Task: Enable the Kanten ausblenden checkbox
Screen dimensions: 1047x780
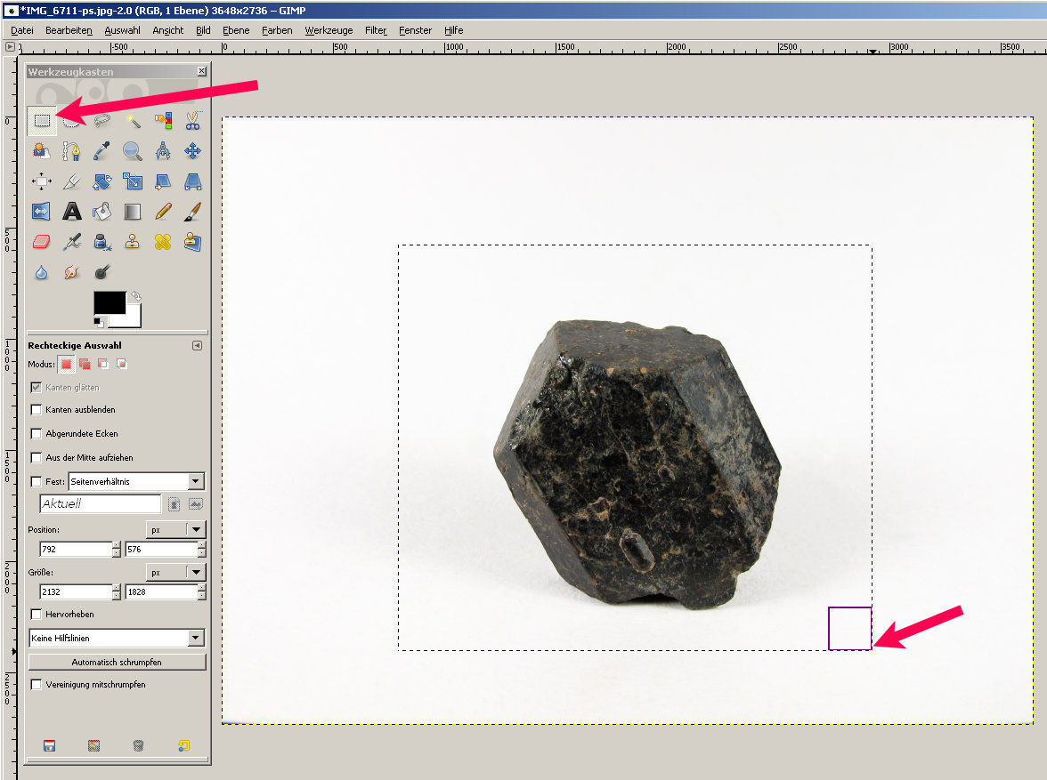Action: 37,410
